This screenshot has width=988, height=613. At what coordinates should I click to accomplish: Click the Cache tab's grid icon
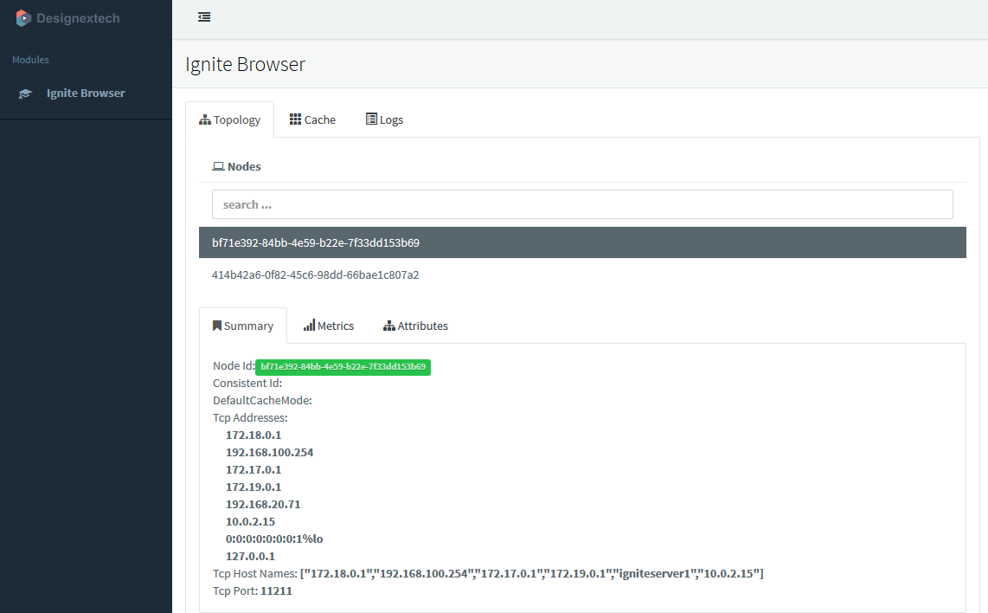[x=295, y=119]
